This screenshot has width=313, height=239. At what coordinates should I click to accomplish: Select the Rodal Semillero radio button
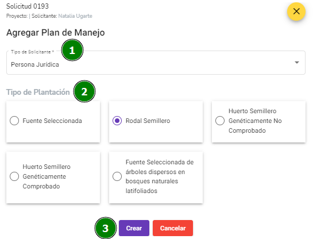pos(117,121)
